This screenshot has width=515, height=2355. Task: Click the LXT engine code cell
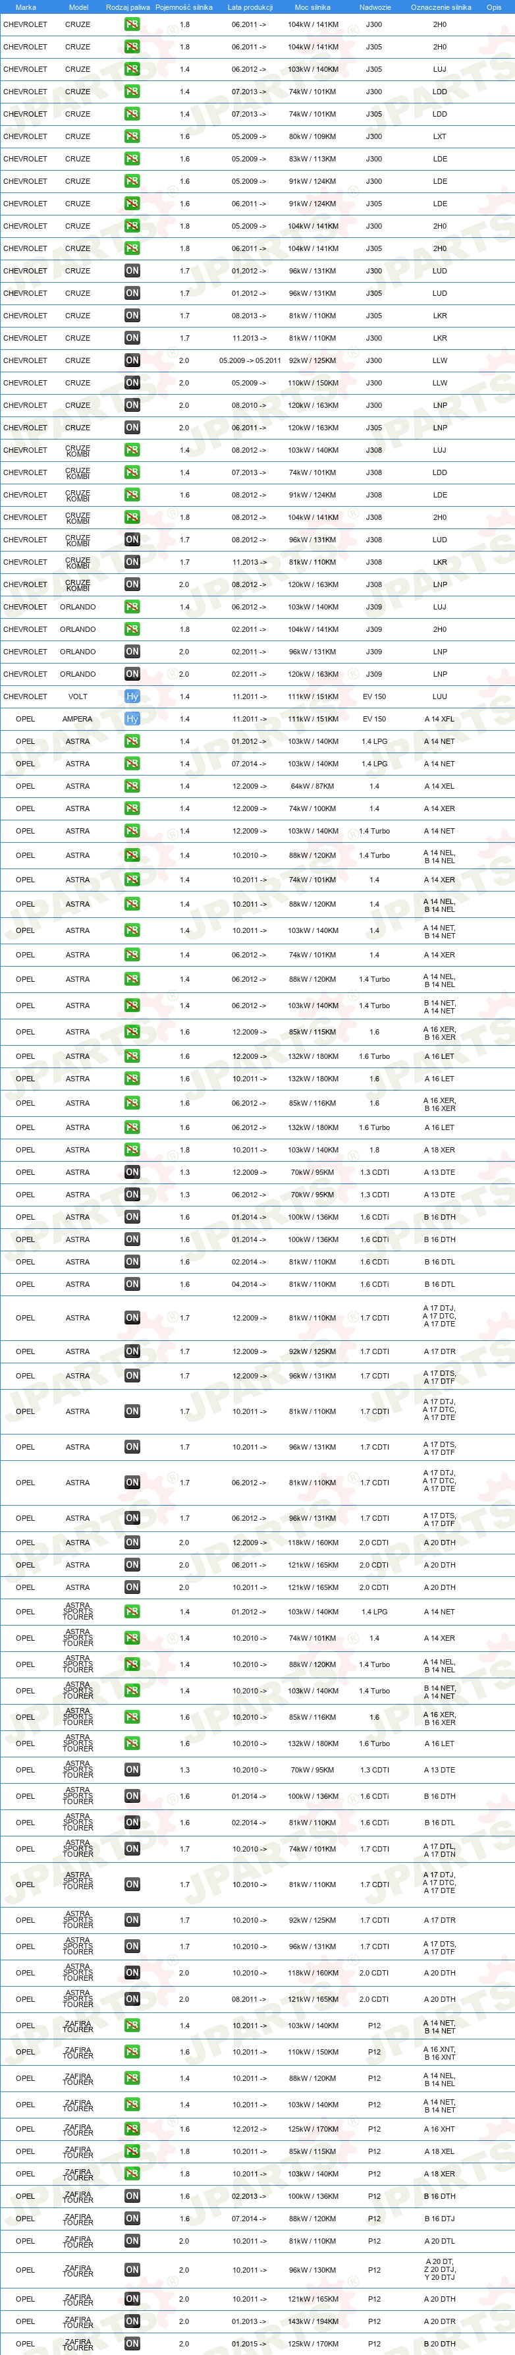pos(439,136)
